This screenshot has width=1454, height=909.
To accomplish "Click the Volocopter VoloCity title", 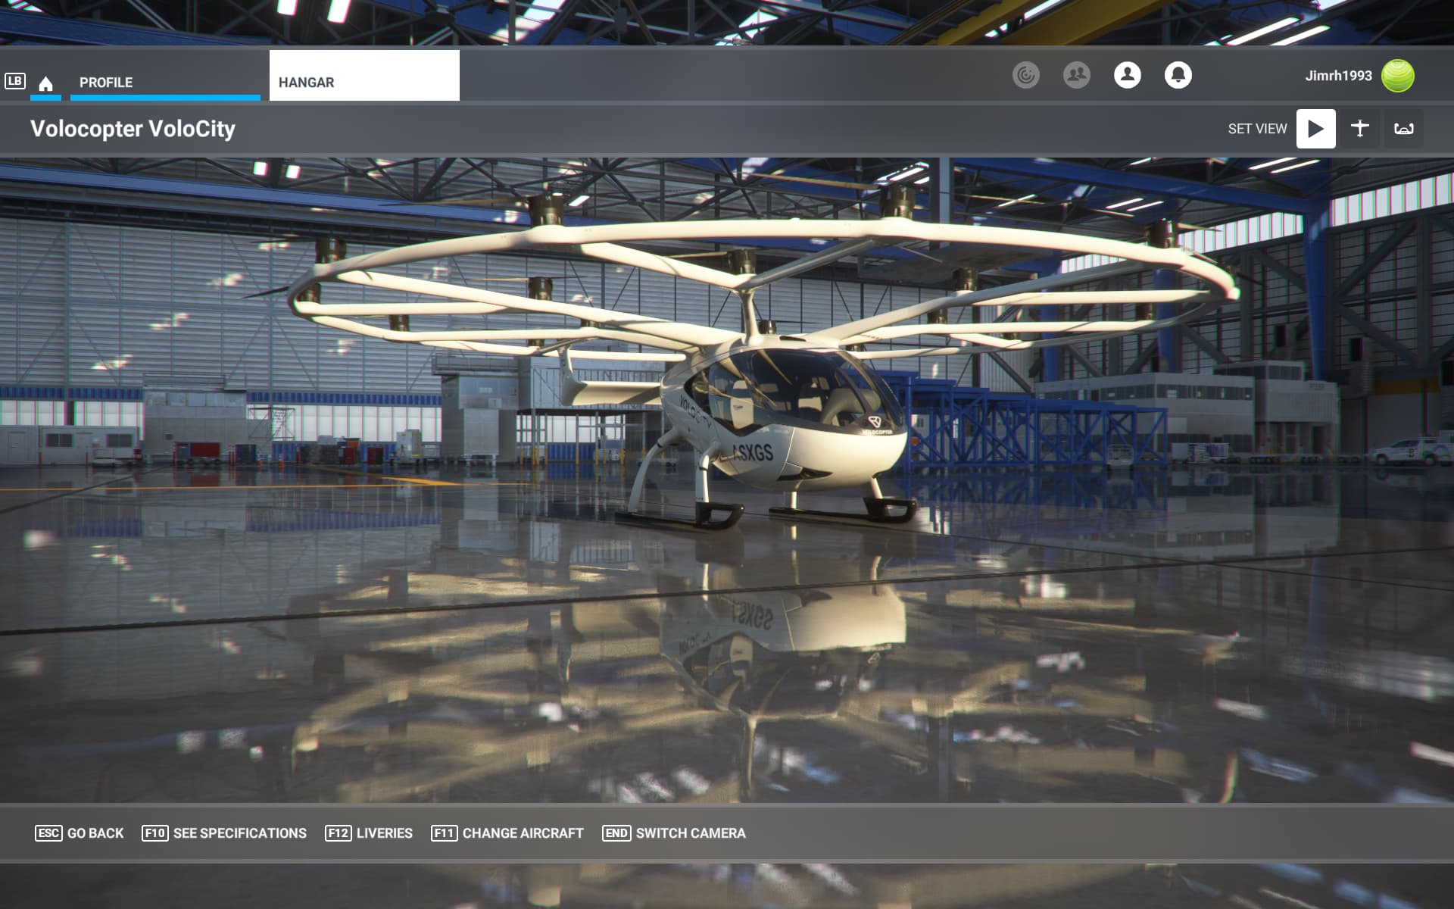I will coord(133,129).
